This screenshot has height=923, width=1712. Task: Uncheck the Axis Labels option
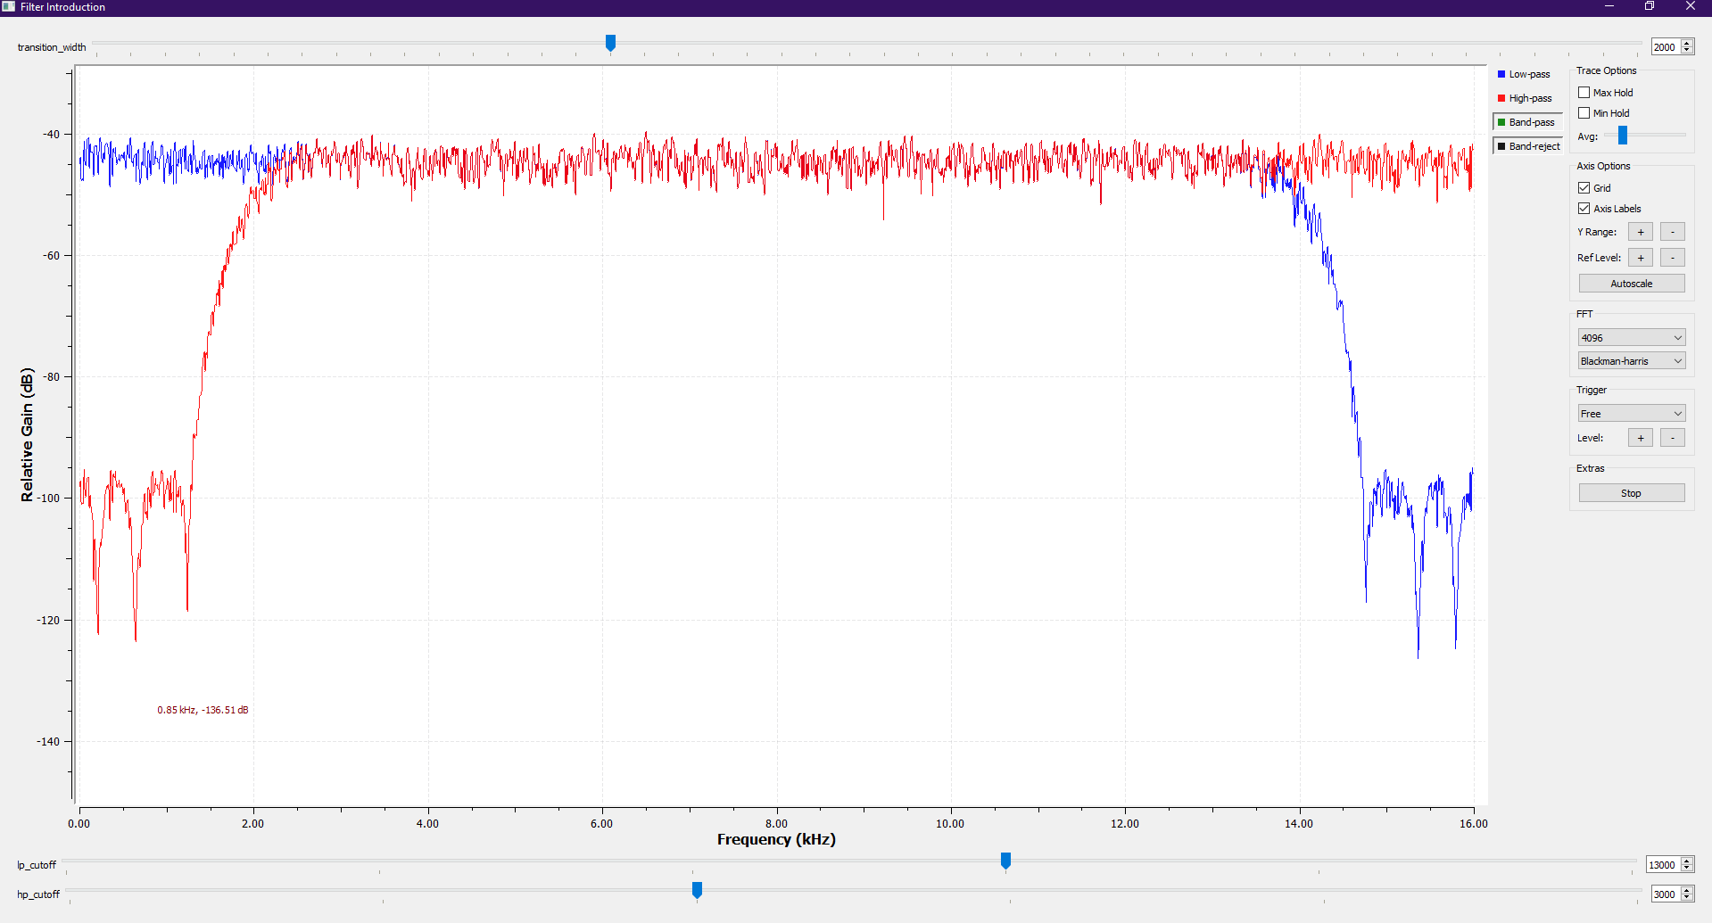click(1584, 208)
